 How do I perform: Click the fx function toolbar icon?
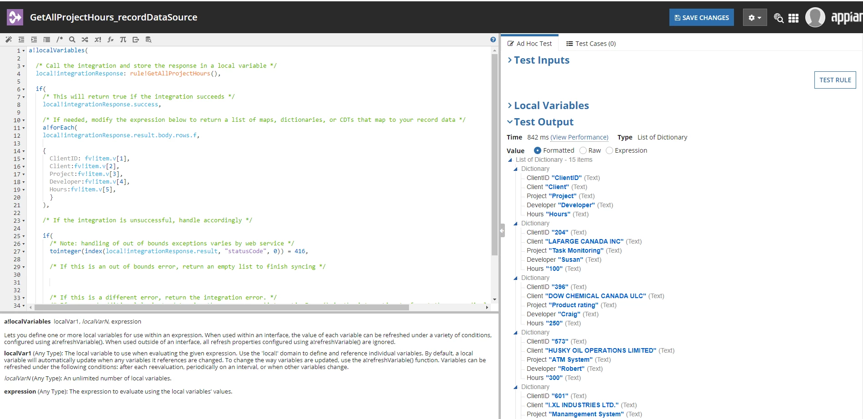[x=110, y=40]
